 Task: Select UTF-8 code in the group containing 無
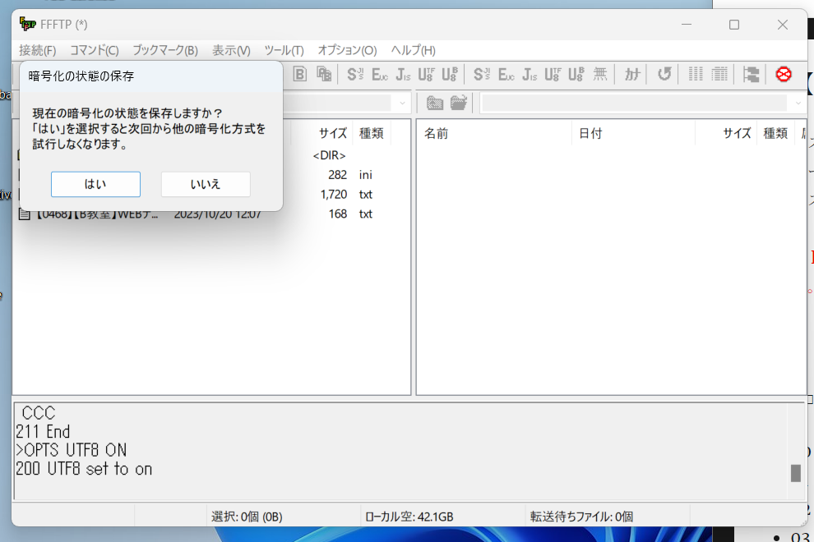(x=553, y=74)
